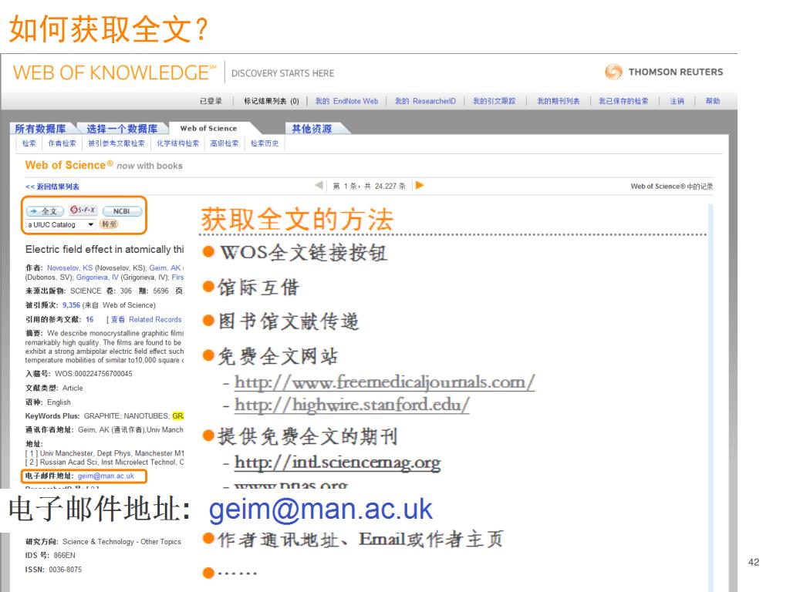790x592 pixels.
Task: Click Web of Science now with books heading
Action: coord(104,165)
